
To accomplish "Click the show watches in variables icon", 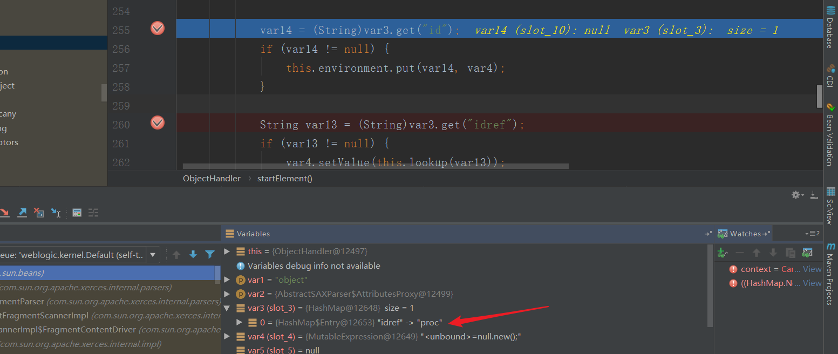I will coord(807,253).
